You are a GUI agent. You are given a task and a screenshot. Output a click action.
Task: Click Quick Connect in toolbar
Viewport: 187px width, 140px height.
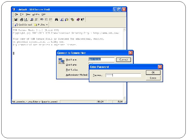[x=23, y=25]
